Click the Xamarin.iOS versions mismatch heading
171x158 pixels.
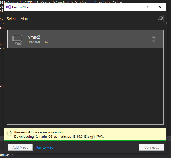[x=39, y=132]
